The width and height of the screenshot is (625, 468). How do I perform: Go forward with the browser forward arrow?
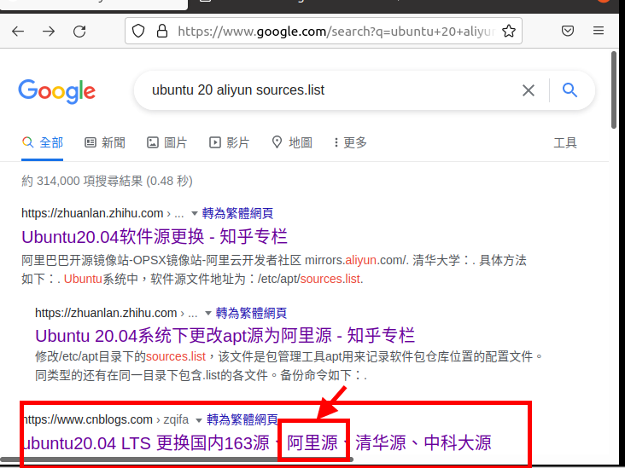click(49, 31)
